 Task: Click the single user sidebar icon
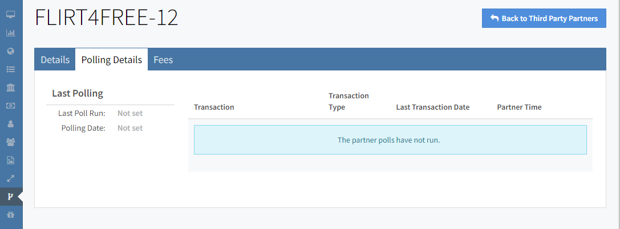(x=10, y=124)
